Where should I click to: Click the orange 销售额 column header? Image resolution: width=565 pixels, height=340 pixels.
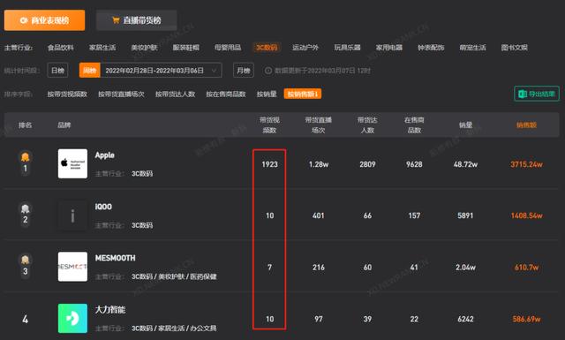[x=526, y=125]
